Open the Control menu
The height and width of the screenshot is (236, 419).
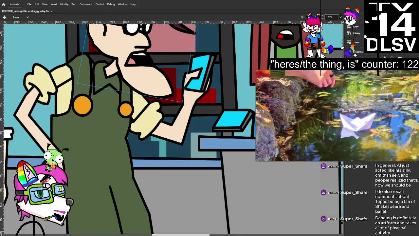100,4
